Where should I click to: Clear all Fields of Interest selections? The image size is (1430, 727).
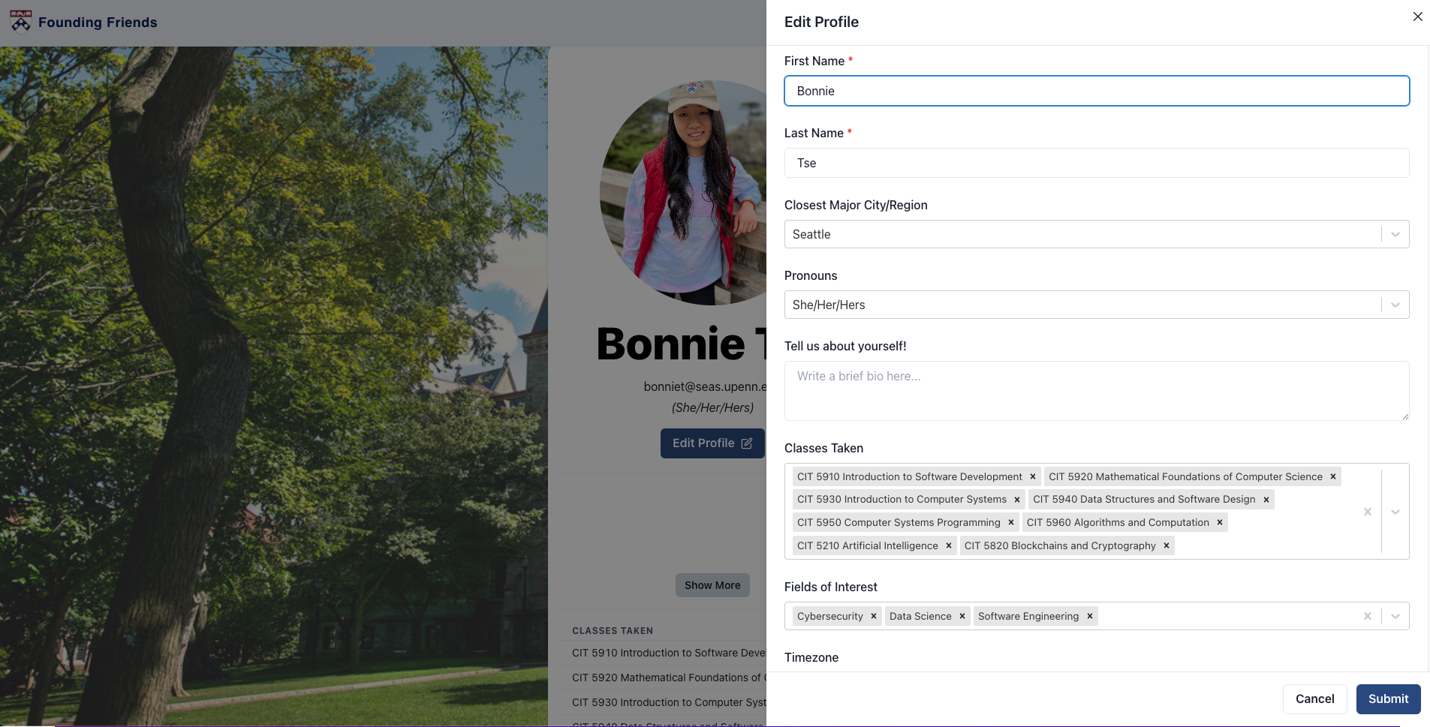tap(1368, 616)
